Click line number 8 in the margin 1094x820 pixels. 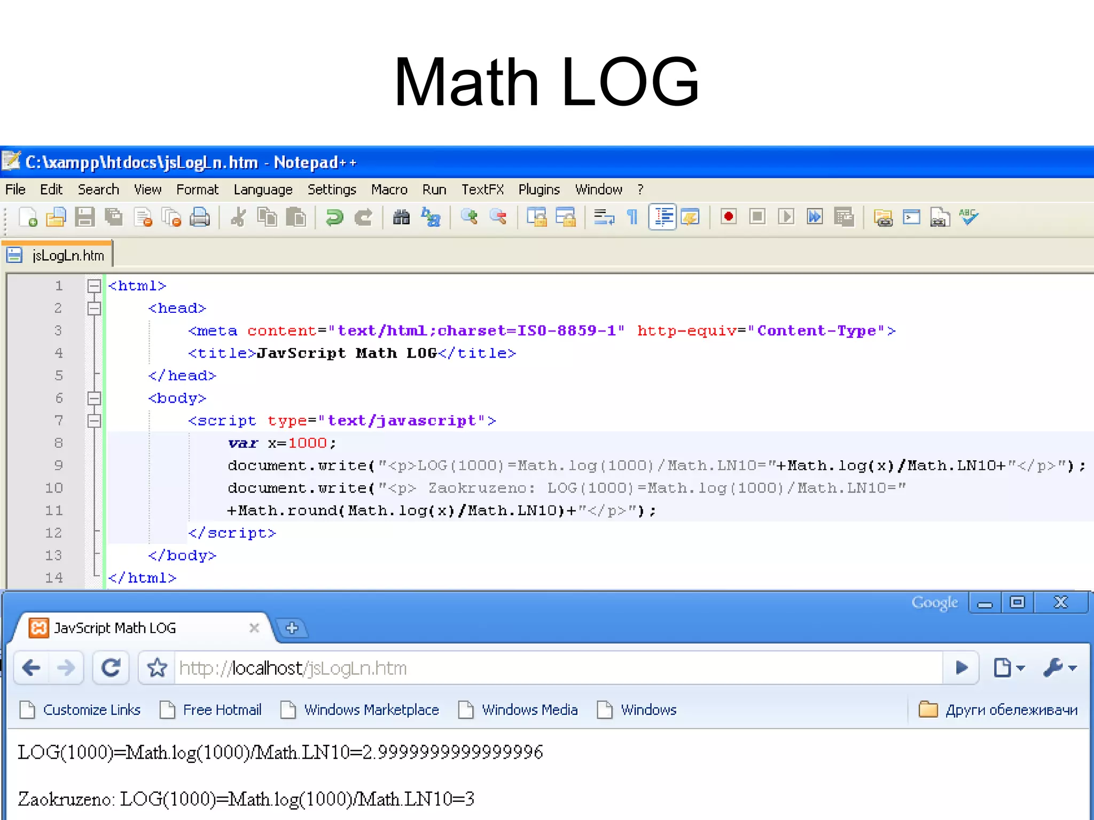(x=58, y=443)
